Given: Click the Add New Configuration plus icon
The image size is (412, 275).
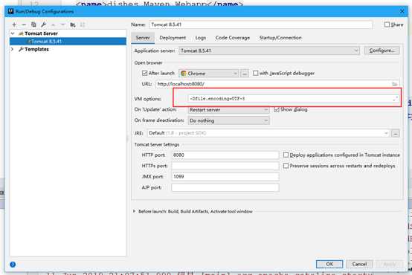Looking at the screenshot, I should (14, 25).
